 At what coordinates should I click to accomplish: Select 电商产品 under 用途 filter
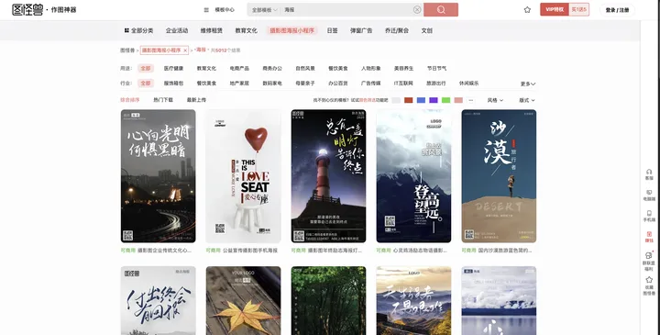(x=239, y=68)
